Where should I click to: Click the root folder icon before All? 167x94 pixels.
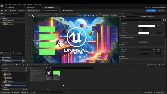pos(28,65)
